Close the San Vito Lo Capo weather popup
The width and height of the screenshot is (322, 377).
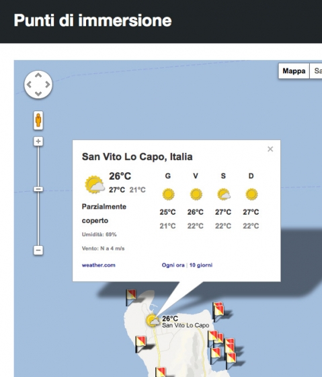[270, 149]
